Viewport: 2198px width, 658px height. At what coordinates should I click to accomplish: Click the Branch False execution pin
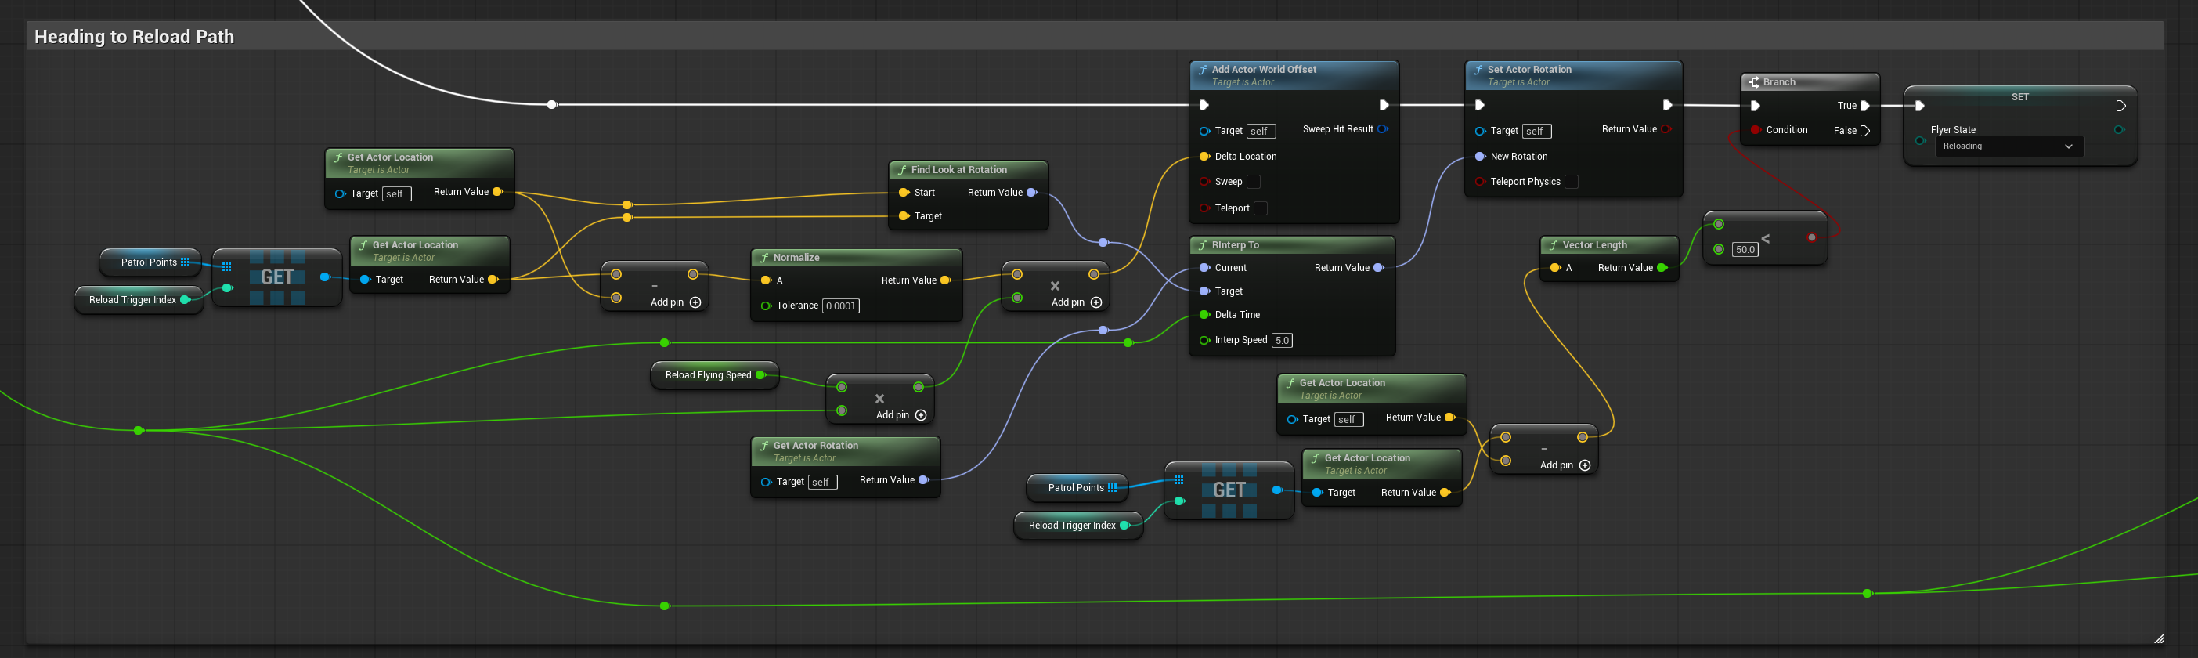point(1864,131)
